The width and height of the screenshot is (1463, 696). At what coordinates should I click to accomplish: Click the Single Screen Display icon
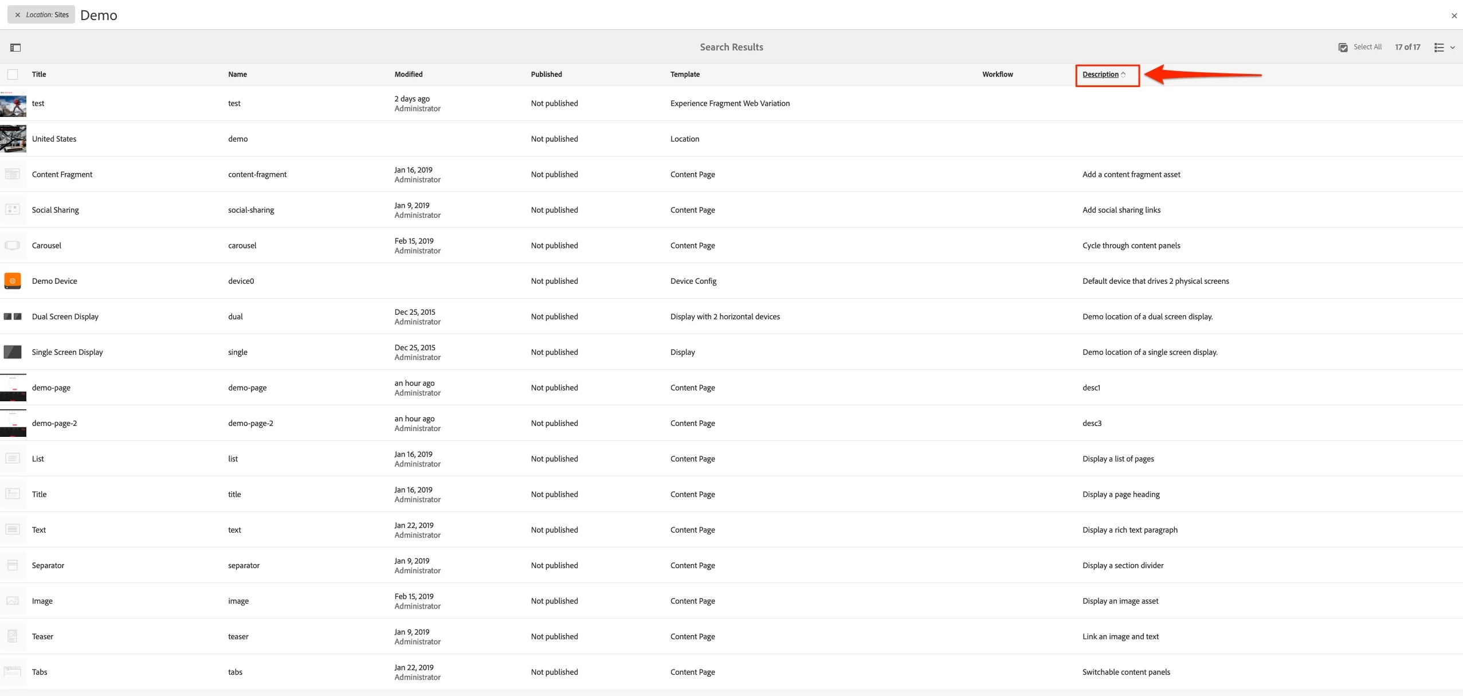click(x=13, y=352)
